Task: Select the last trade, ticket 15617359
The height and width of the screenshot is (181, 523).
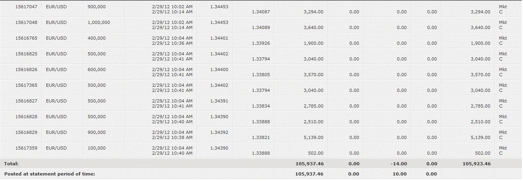Action: point(26,148)
